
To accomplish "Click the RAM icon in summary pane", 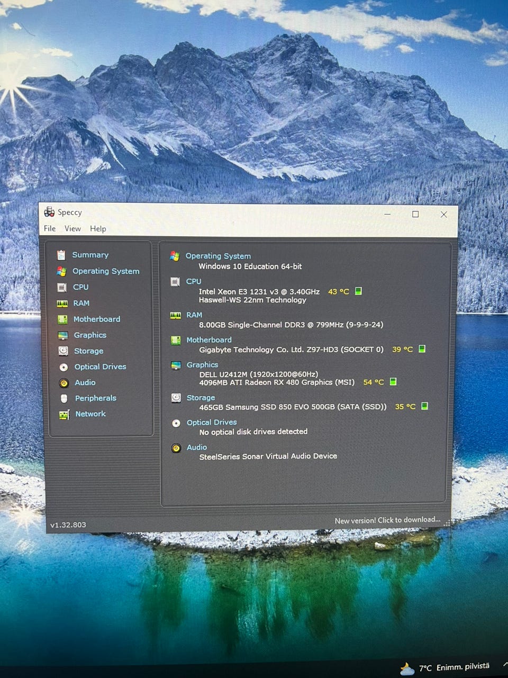I will (x=176, y=315).
